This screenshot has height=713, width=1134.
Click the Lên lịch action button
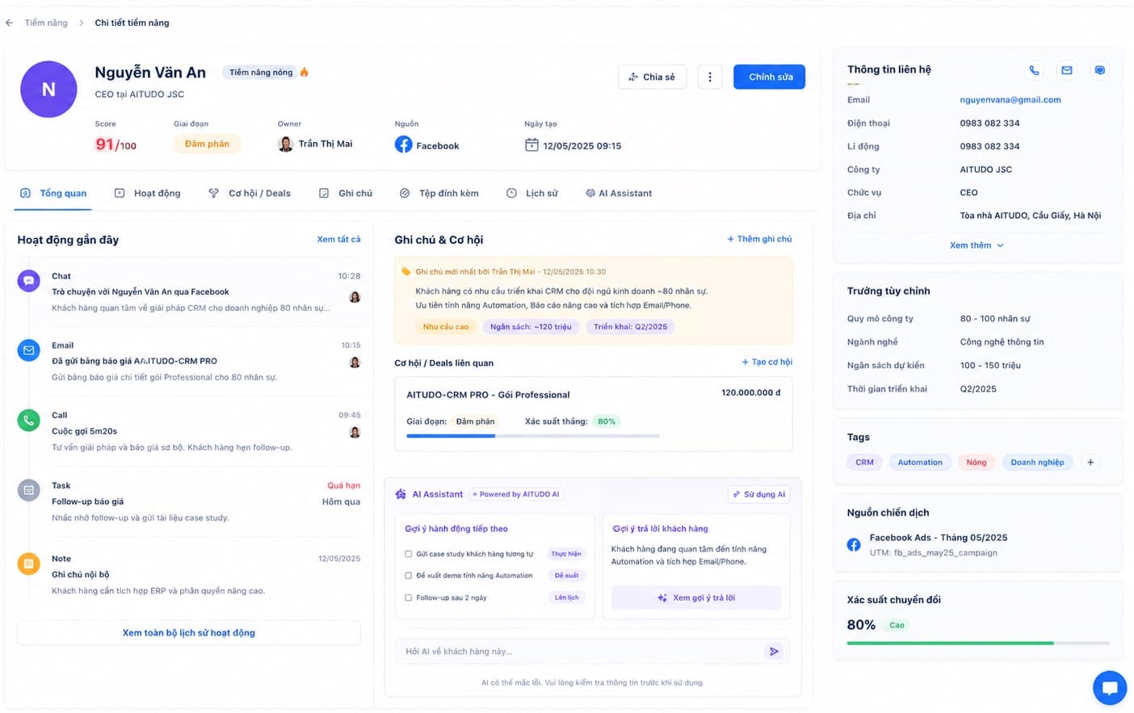566,598
